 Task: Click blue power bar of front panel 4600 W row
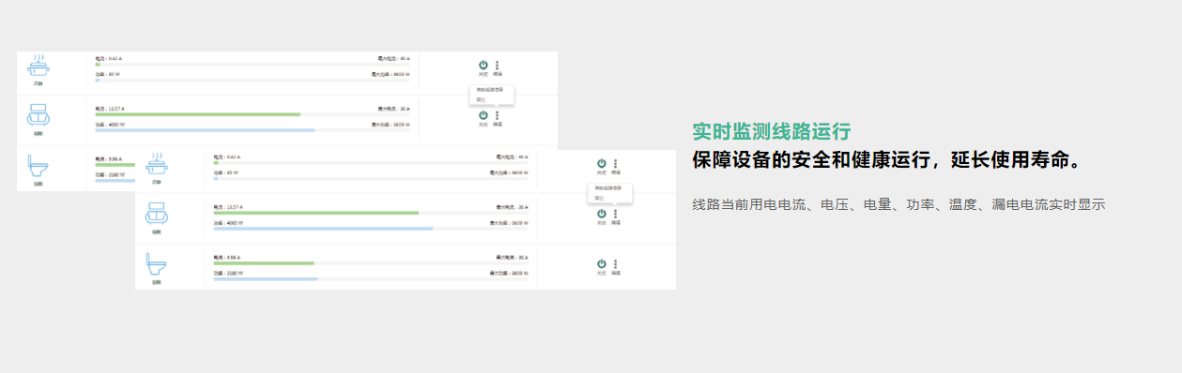(x=323, y=229)
